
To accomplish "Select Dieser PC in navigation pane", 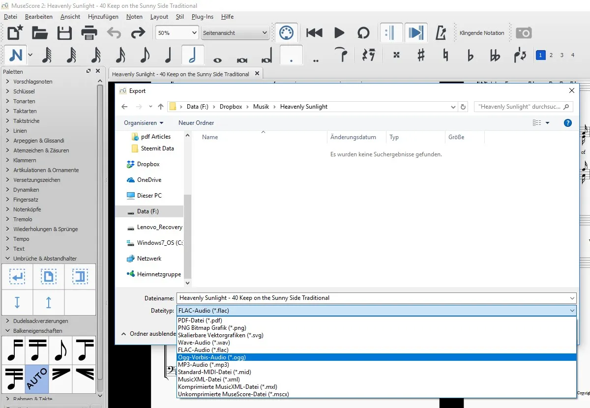I will [x=149, y=196].
